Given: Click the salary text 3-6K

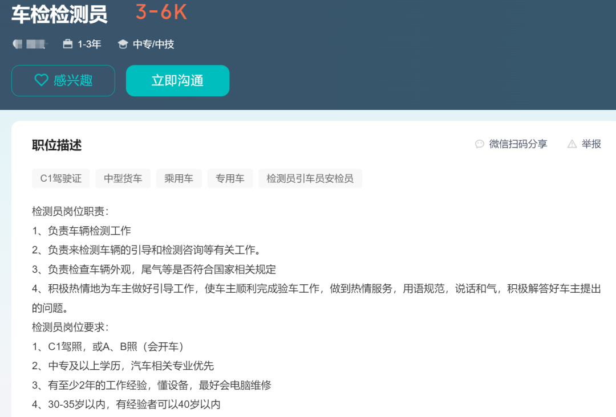Looking at the screenshot, I should (x=161, y=12).
